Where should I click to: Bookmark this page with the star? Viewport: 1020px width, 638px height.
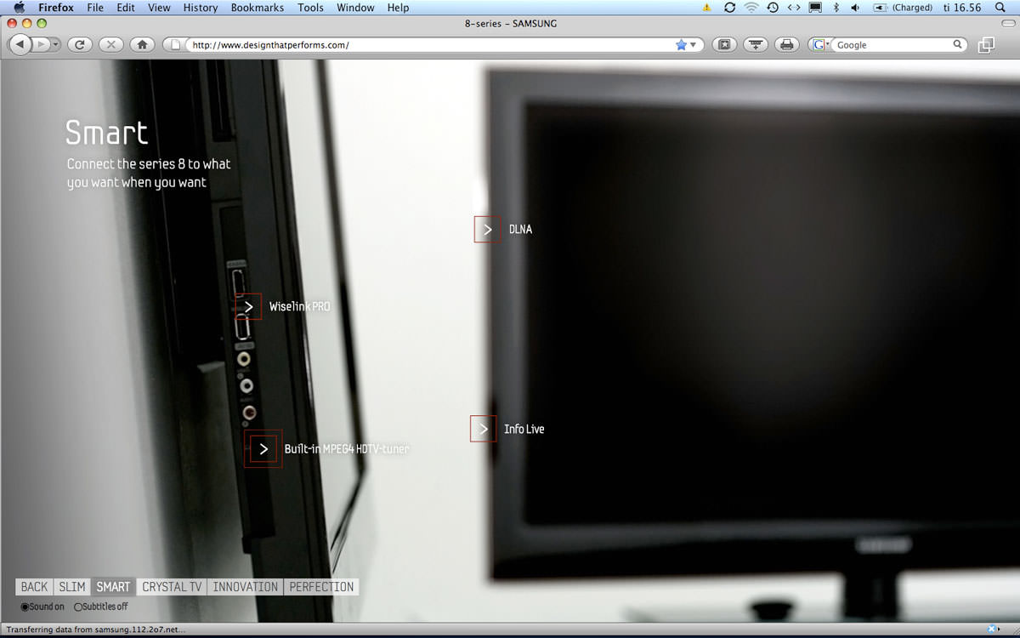pos(681,45)
